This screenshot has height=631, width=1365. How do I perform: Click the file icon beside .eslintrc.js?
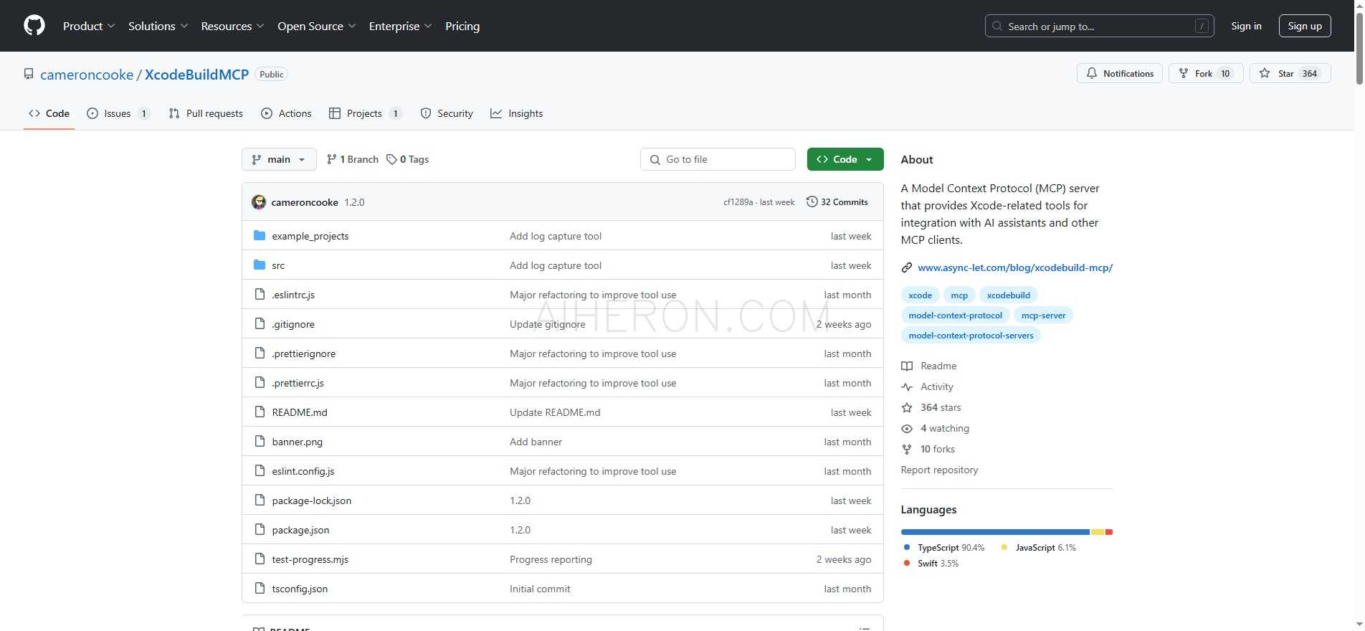[x=260, y=294]
